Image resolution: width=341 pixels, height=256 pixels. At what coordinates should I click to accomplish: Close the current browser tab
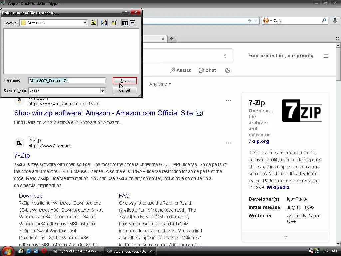tap(163, 39)
